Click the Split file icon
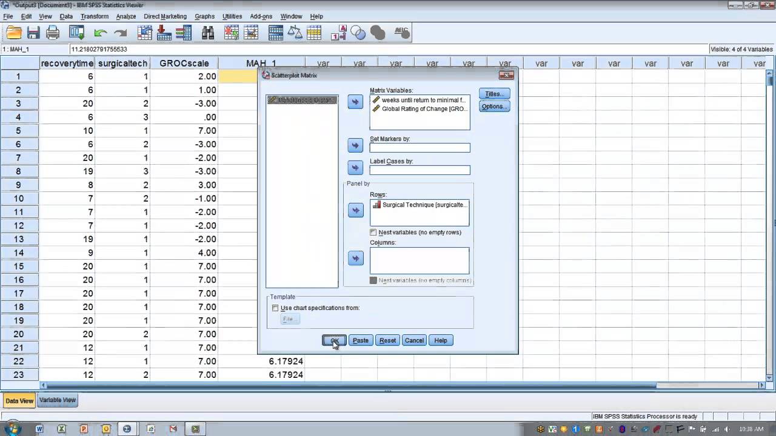The image size is (776, 436). pyautogui.click(x=276, y=33)
